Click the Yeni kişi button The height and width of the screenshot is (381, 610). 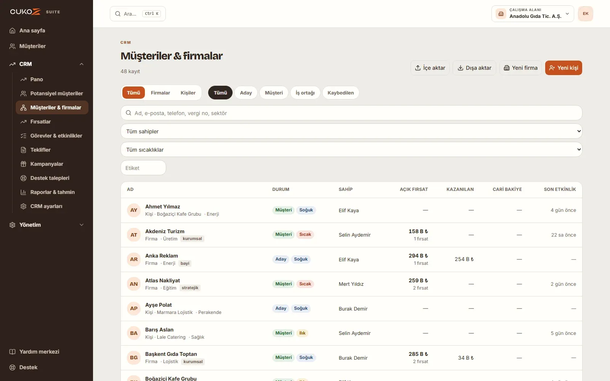[563, 68]
